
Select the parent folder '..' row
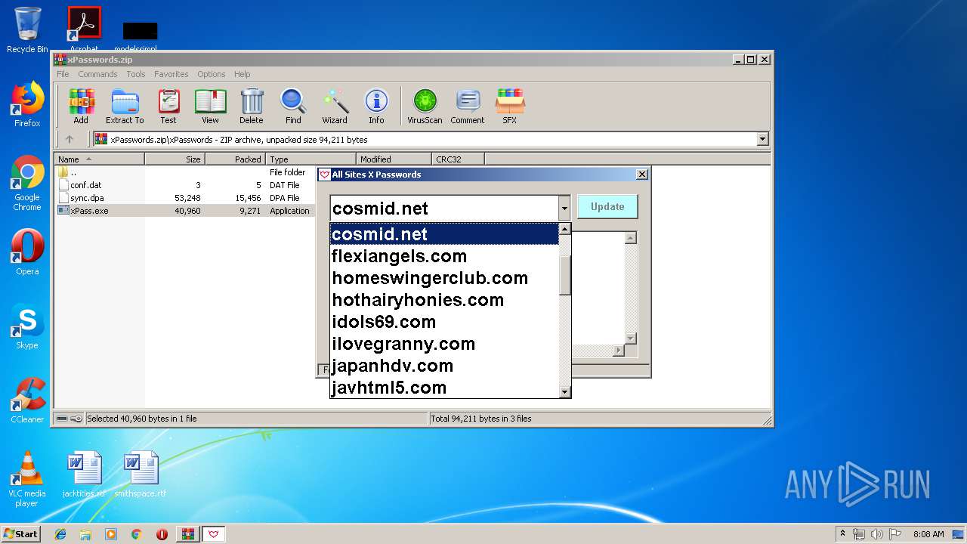(x=184, y=172)
